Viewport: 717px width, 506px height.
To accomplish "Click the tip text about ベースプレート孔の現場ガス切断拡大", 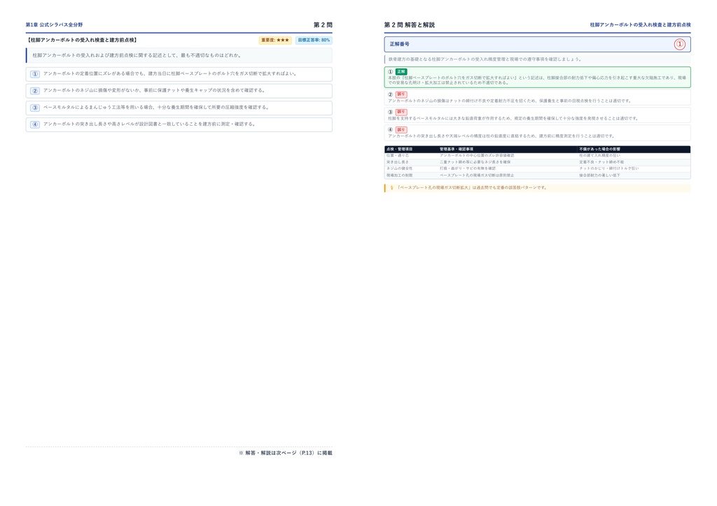I will 471,187.
